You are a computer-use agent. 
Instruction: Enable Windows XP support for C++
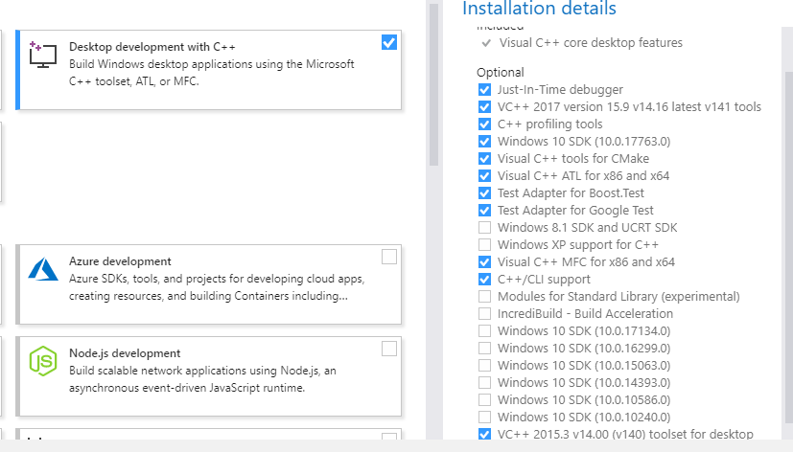click(484, 245)
